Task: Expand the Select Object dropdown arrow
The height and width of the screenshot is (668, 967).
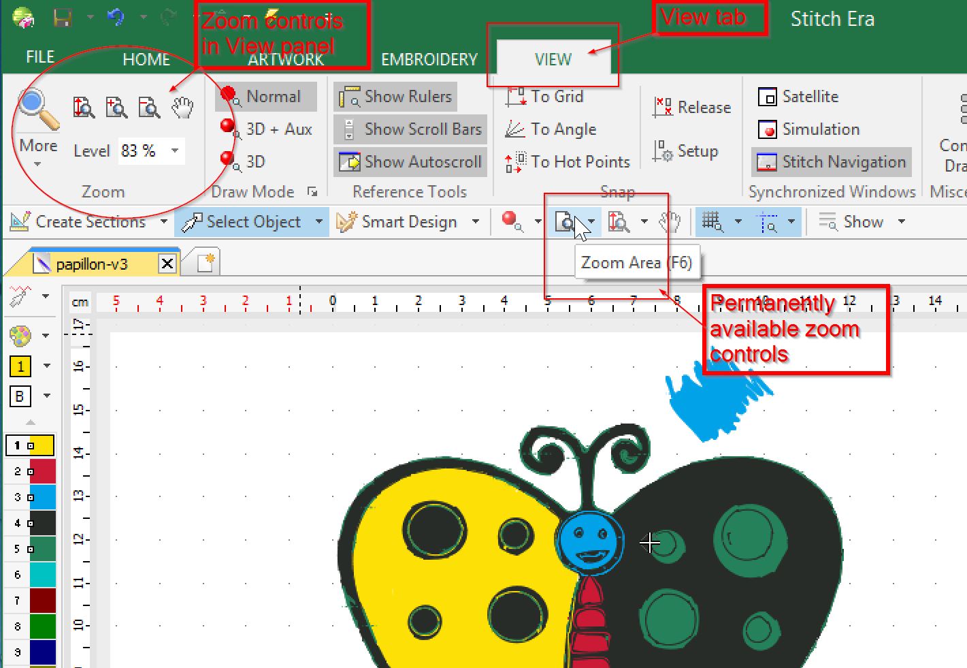Action: [318, 222]
